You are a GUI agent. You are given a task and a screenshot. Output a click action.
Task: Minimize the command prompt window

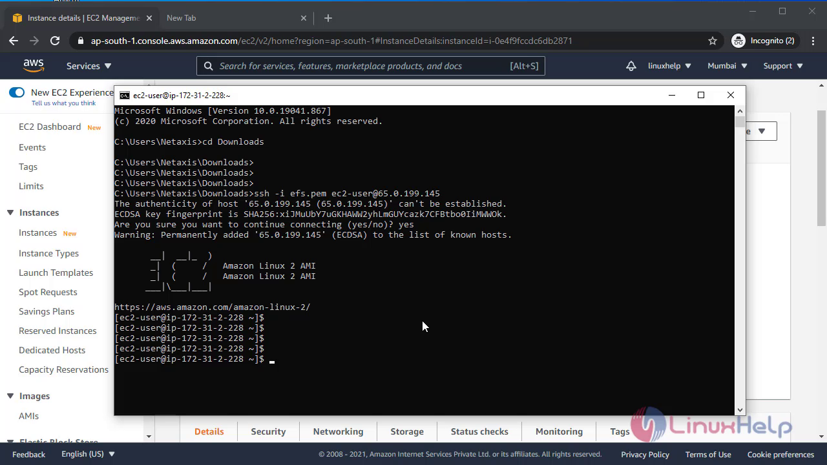click(672, 95)
